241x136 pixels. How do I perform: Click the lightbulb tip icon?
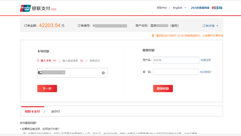tap(153, 36)
